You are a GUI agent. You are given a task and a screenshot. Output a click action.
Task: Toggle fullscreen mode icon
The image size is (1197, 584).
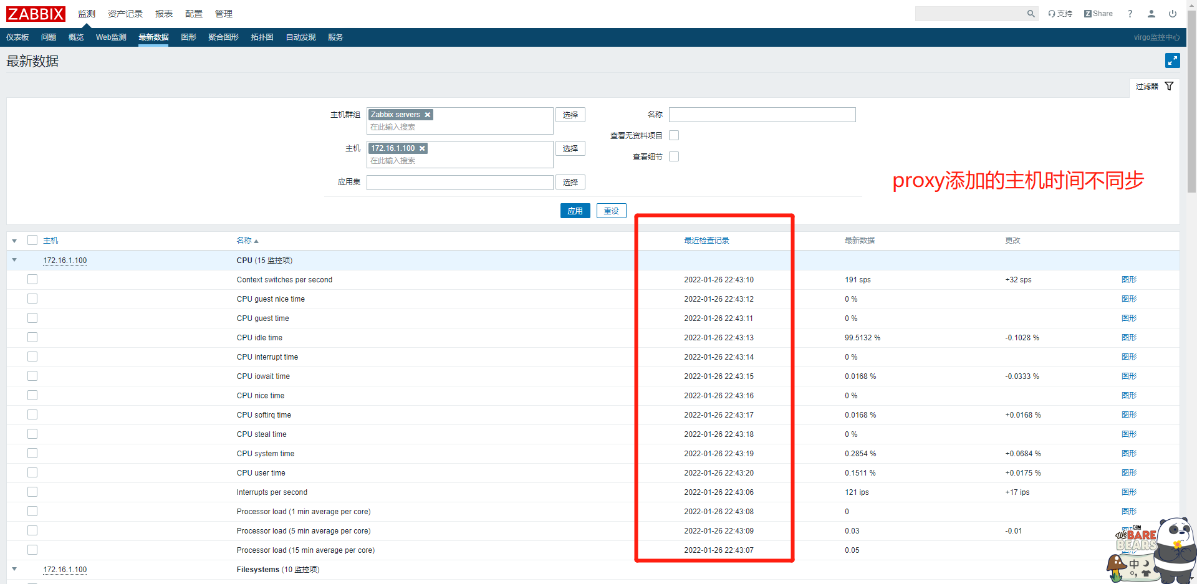1172,60
